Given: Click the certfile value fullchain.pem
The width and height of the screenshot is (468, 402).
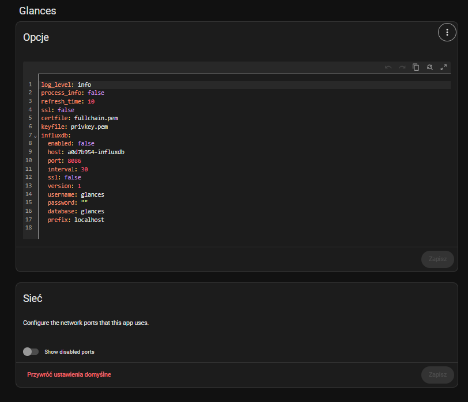Looking at the screenshot, I should pos(96,118).
